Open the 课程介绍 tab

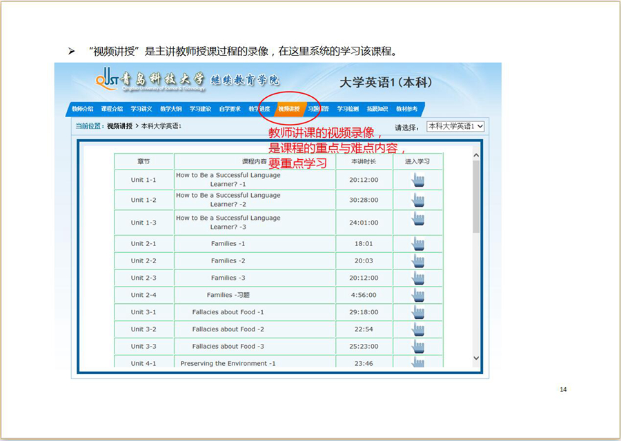(x=112, y=109)
